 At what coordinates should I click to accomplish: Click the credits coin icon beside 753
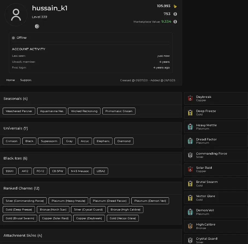coord(175,14)
